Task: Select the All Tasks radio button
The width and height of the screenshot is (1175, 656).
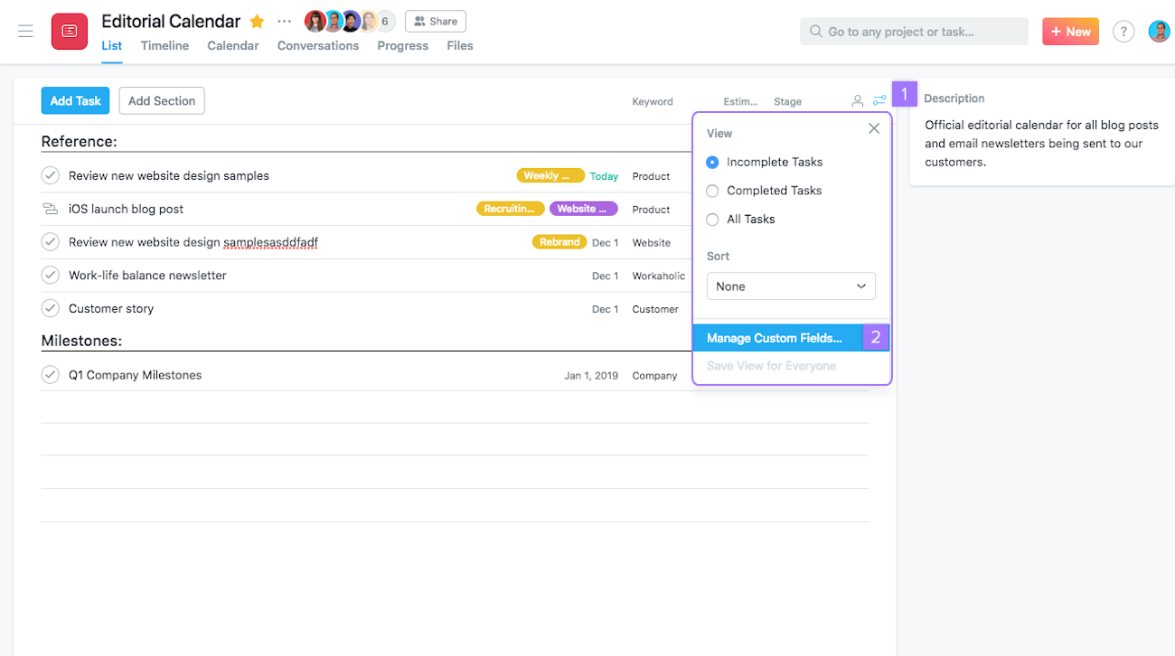Action: click(712, 219)
